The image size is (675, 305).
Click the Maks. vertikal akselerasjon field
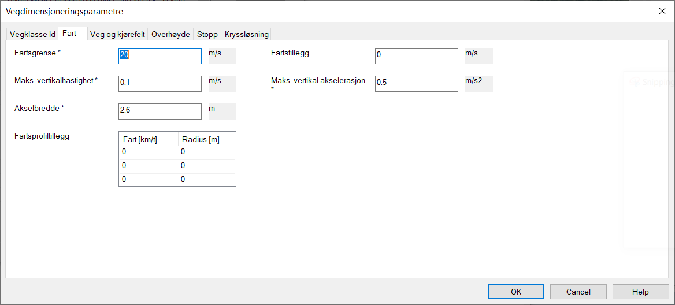(416, 83)
